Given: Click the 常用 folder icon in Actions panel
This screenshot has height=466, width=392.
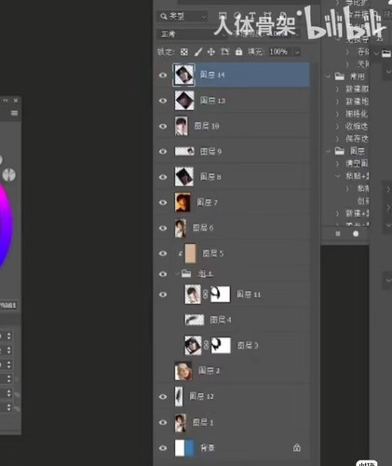Looking at the screenshot, I should 340,76.
